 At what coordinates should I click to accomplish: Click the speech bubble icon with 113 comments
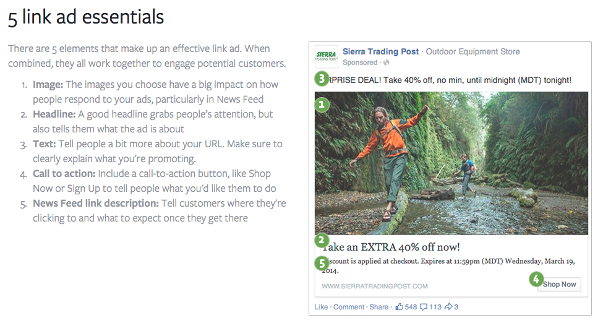tap(424, 307)
